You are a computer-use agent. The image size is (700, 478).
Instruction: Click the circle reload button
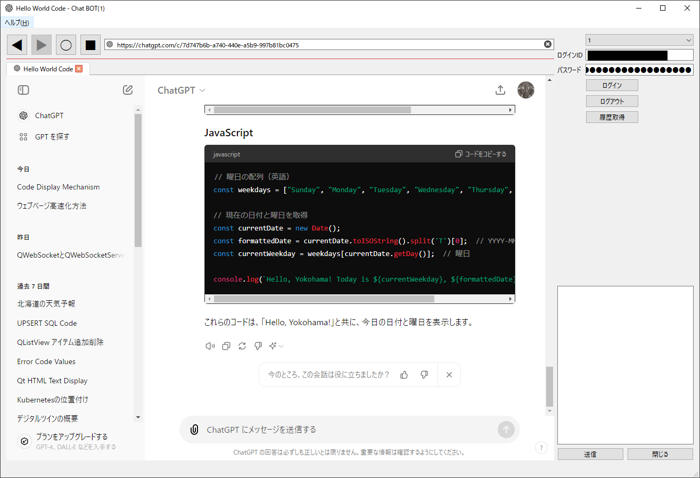(66, 45)
